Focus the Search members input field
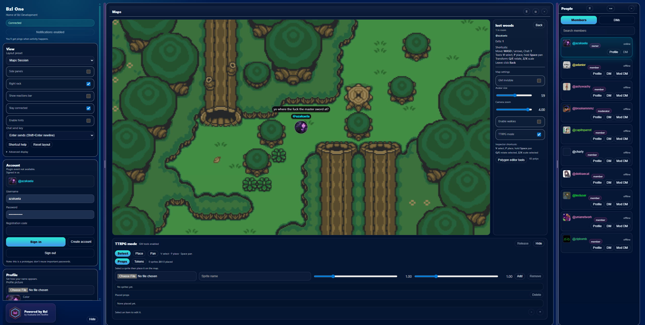The height and width of the screenshot is (325, 645). point(597,31)
